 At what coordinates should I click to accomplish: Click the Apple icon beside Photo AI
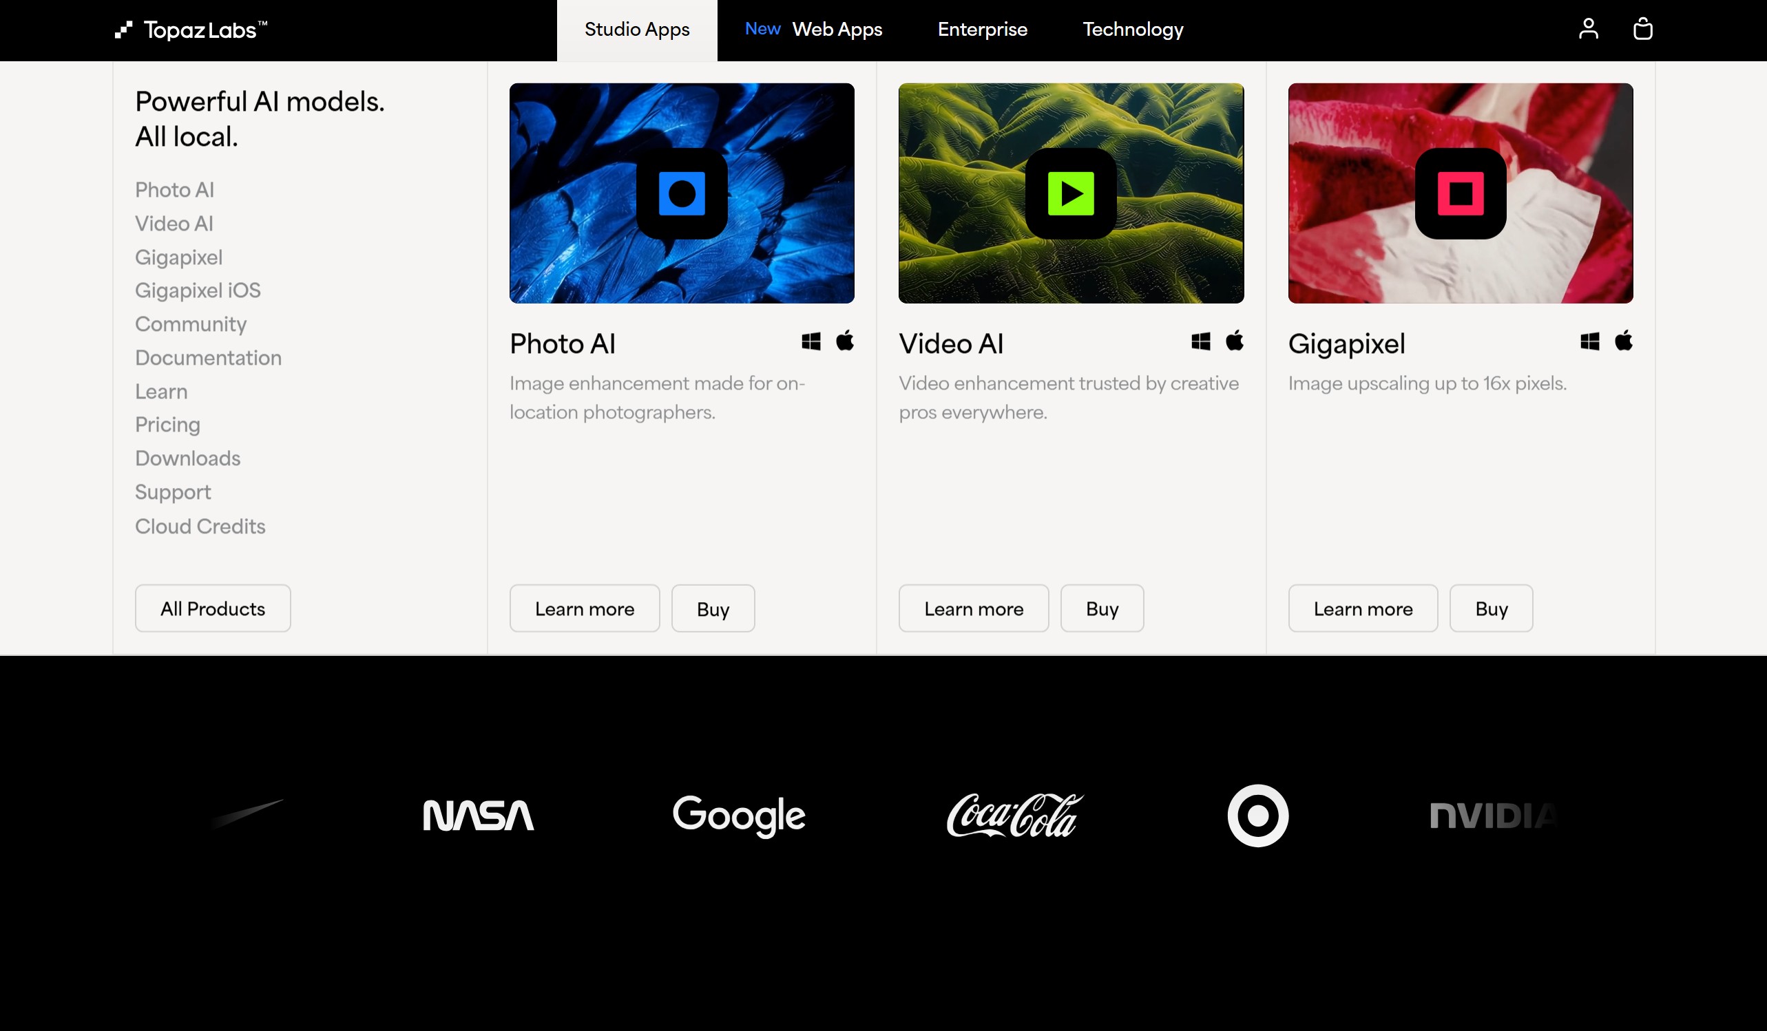(x=845, y=341)
